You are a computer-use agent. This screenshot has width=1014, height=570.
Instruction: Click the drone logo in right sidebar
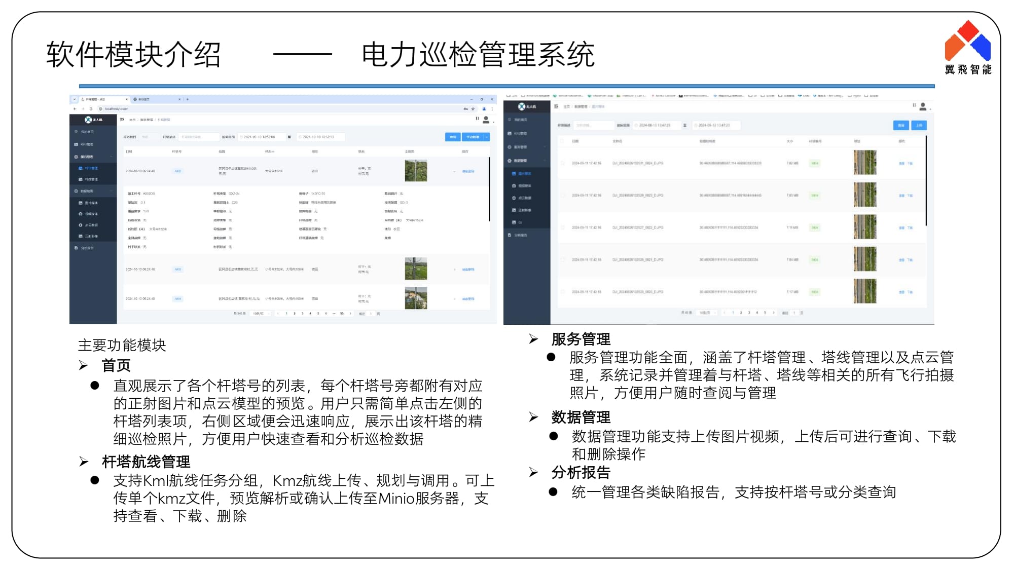(x=522, y=106)
